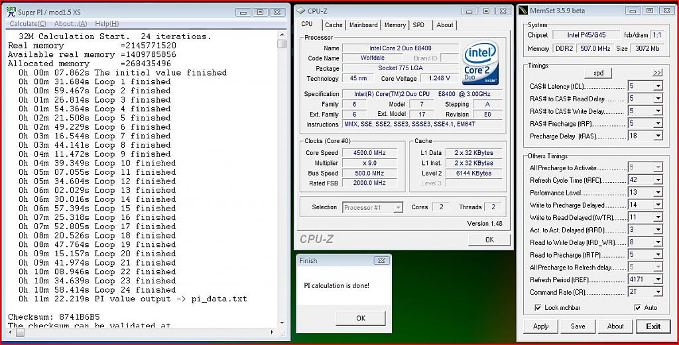Click Super PI scrollbar up arrow
Viewport: 679px width, 345px height.
282,34
